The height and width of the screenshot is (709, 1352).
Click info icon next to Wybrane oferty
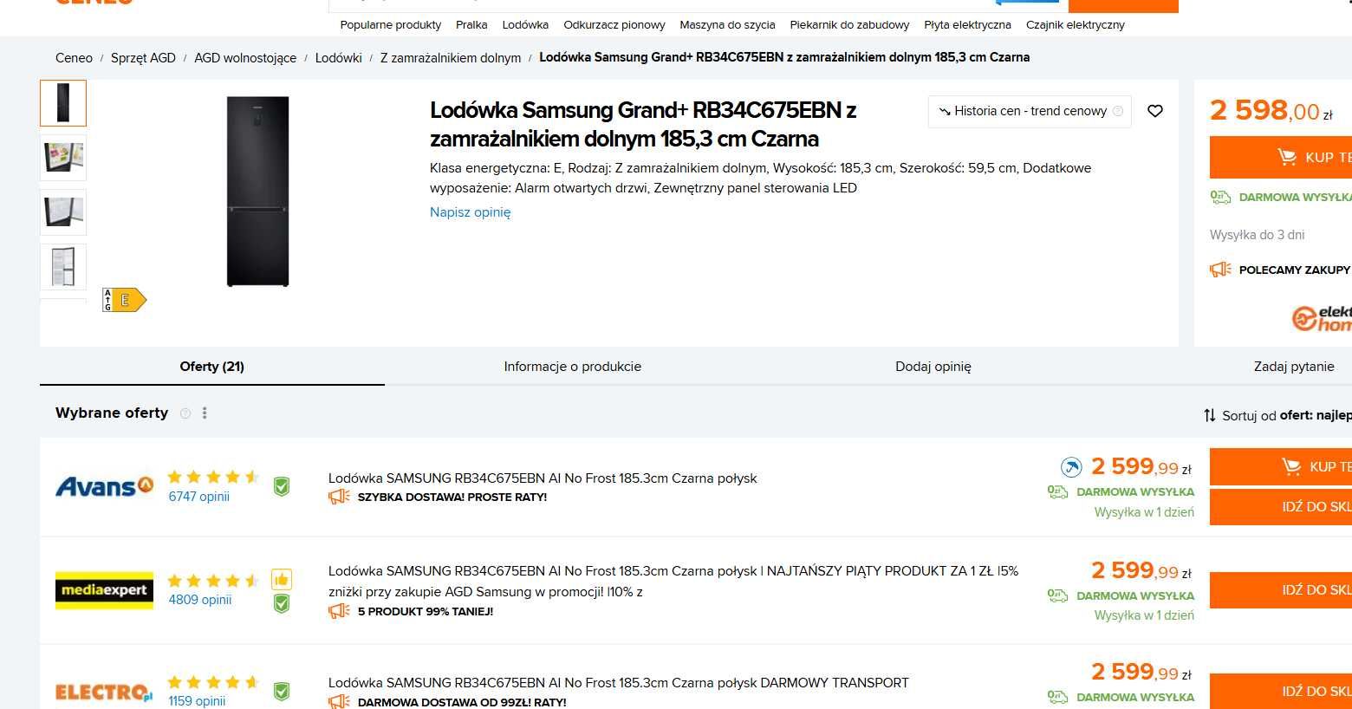pyautogui.click(x=185, y=413)
